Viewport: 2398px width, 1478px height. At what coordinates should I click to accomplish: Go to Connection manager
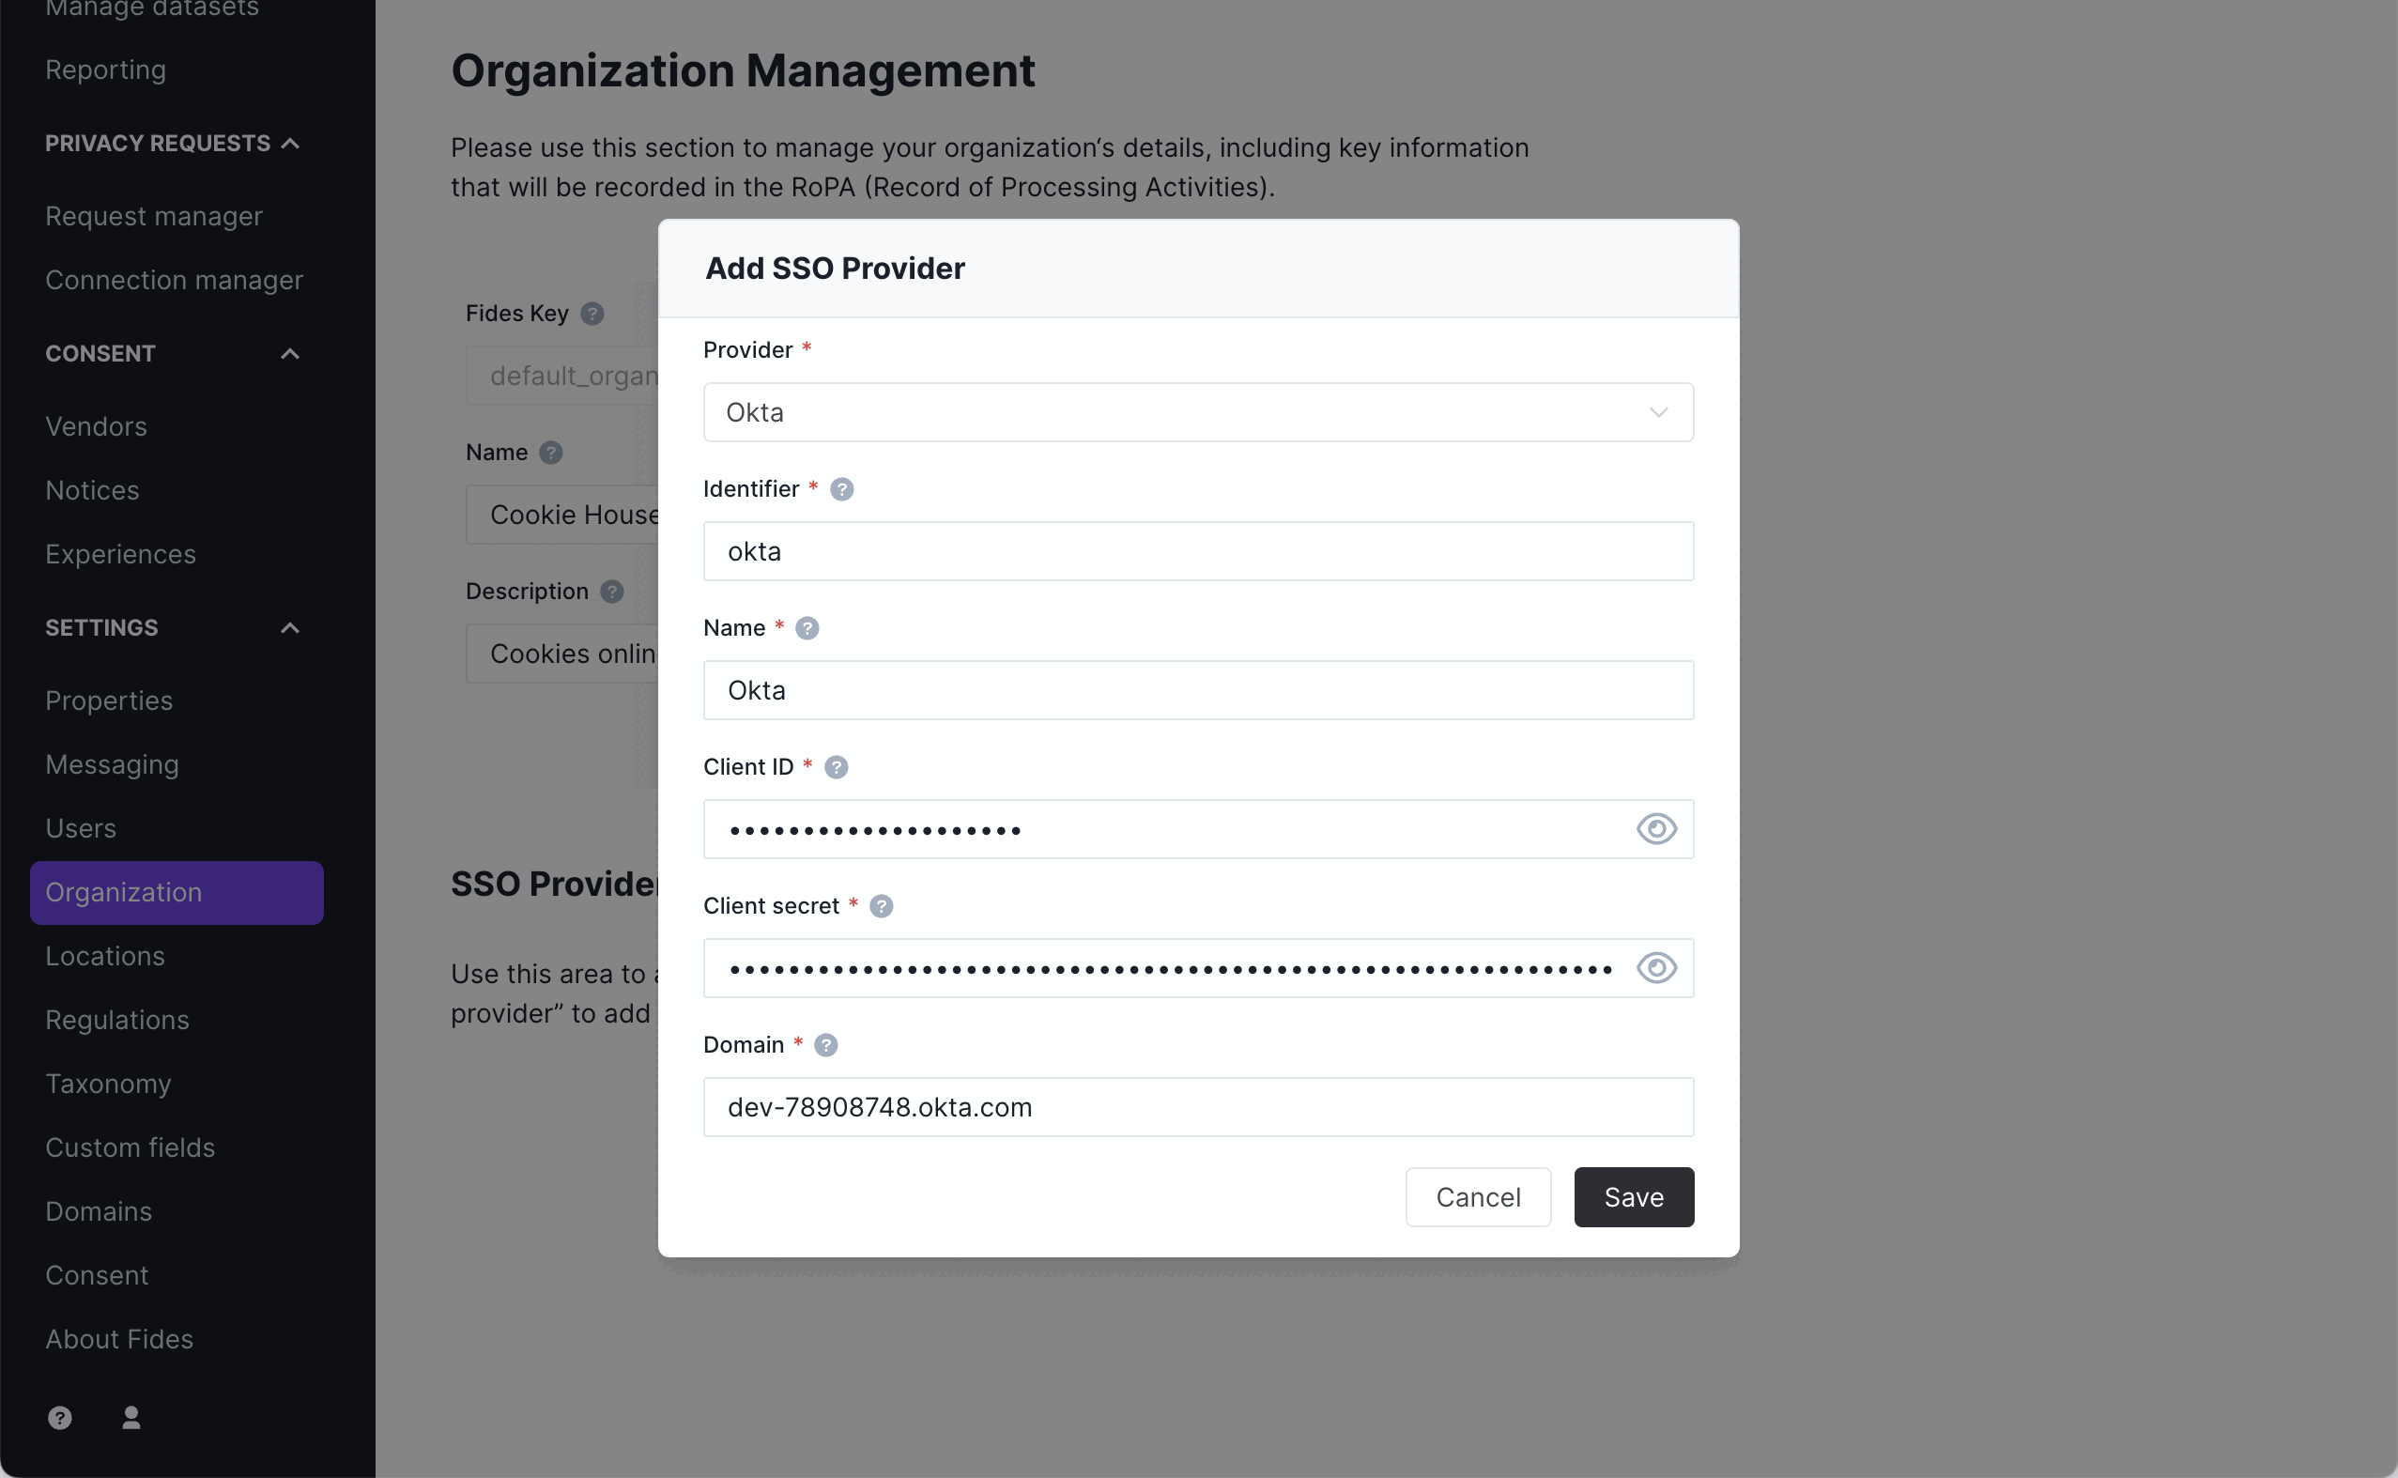[x=174, y=280]
